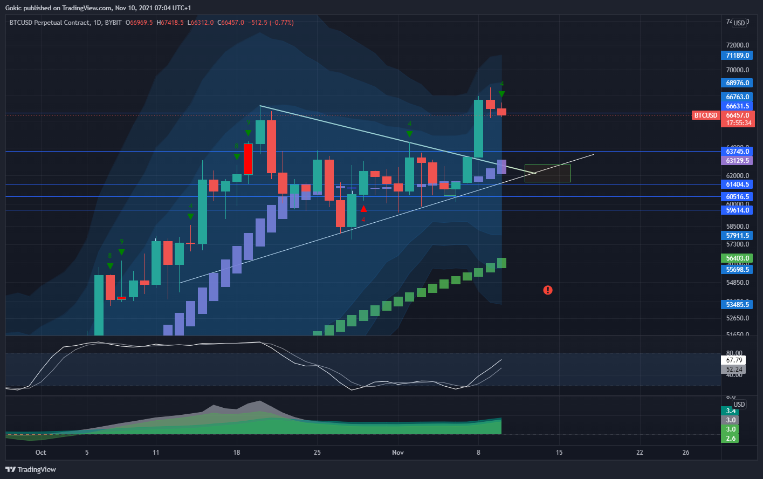Click the 72000.0 price axis tick
Image resolution: width=763 pixels, height=479 pixels.
[x=738, y=45]
